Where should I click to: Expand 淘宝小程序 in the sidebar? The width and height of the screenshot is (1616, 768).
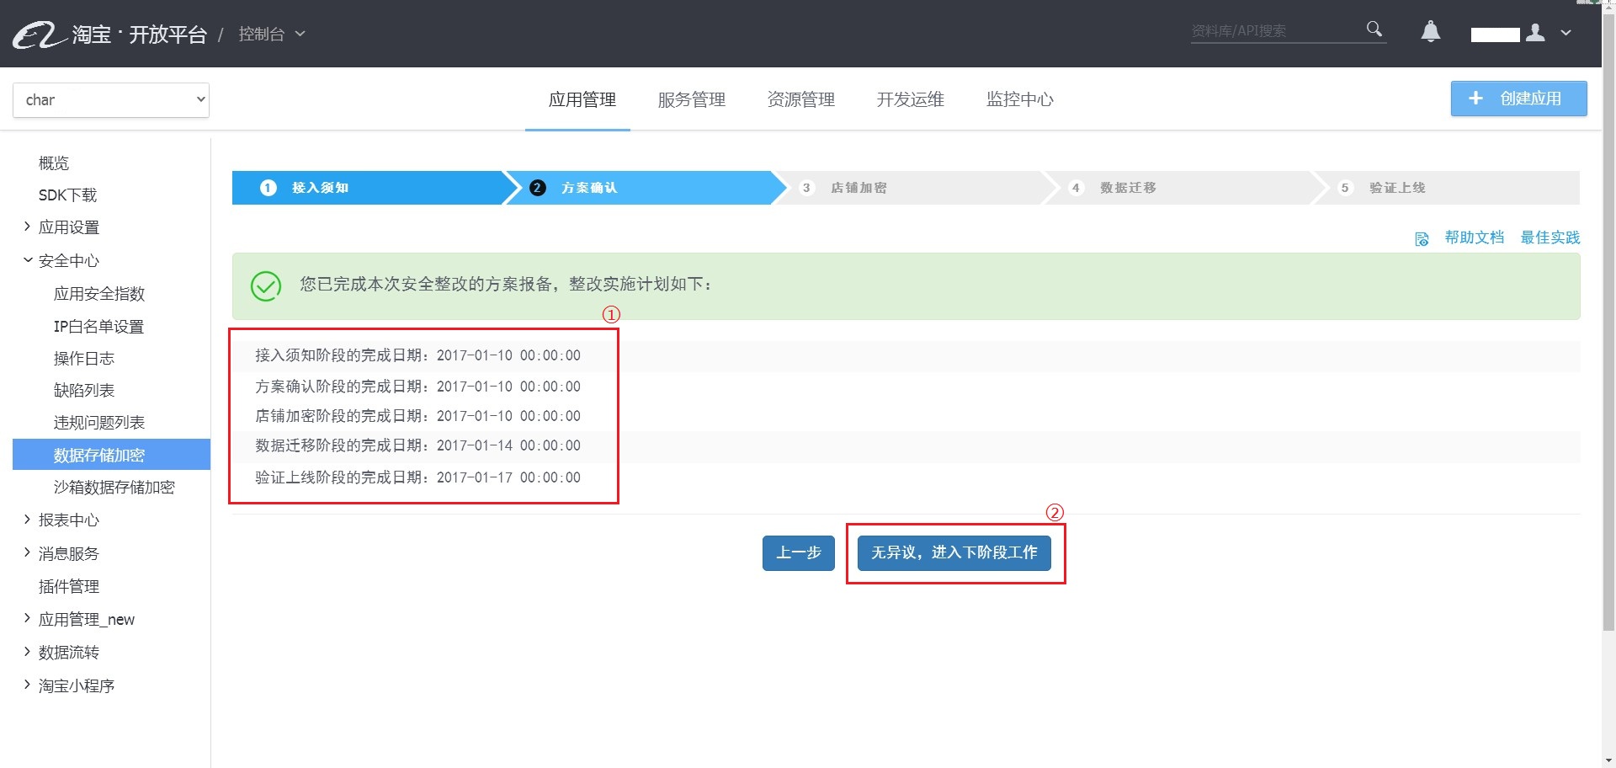coord(27,685)
